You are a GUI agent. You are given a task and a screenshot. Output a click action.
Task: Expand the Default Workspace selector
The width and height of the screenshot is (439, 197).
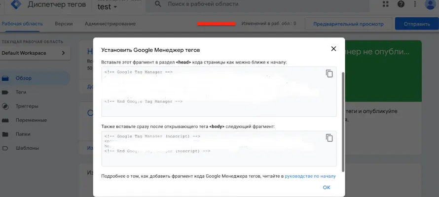pyautogui.click(x=35, y=53)
